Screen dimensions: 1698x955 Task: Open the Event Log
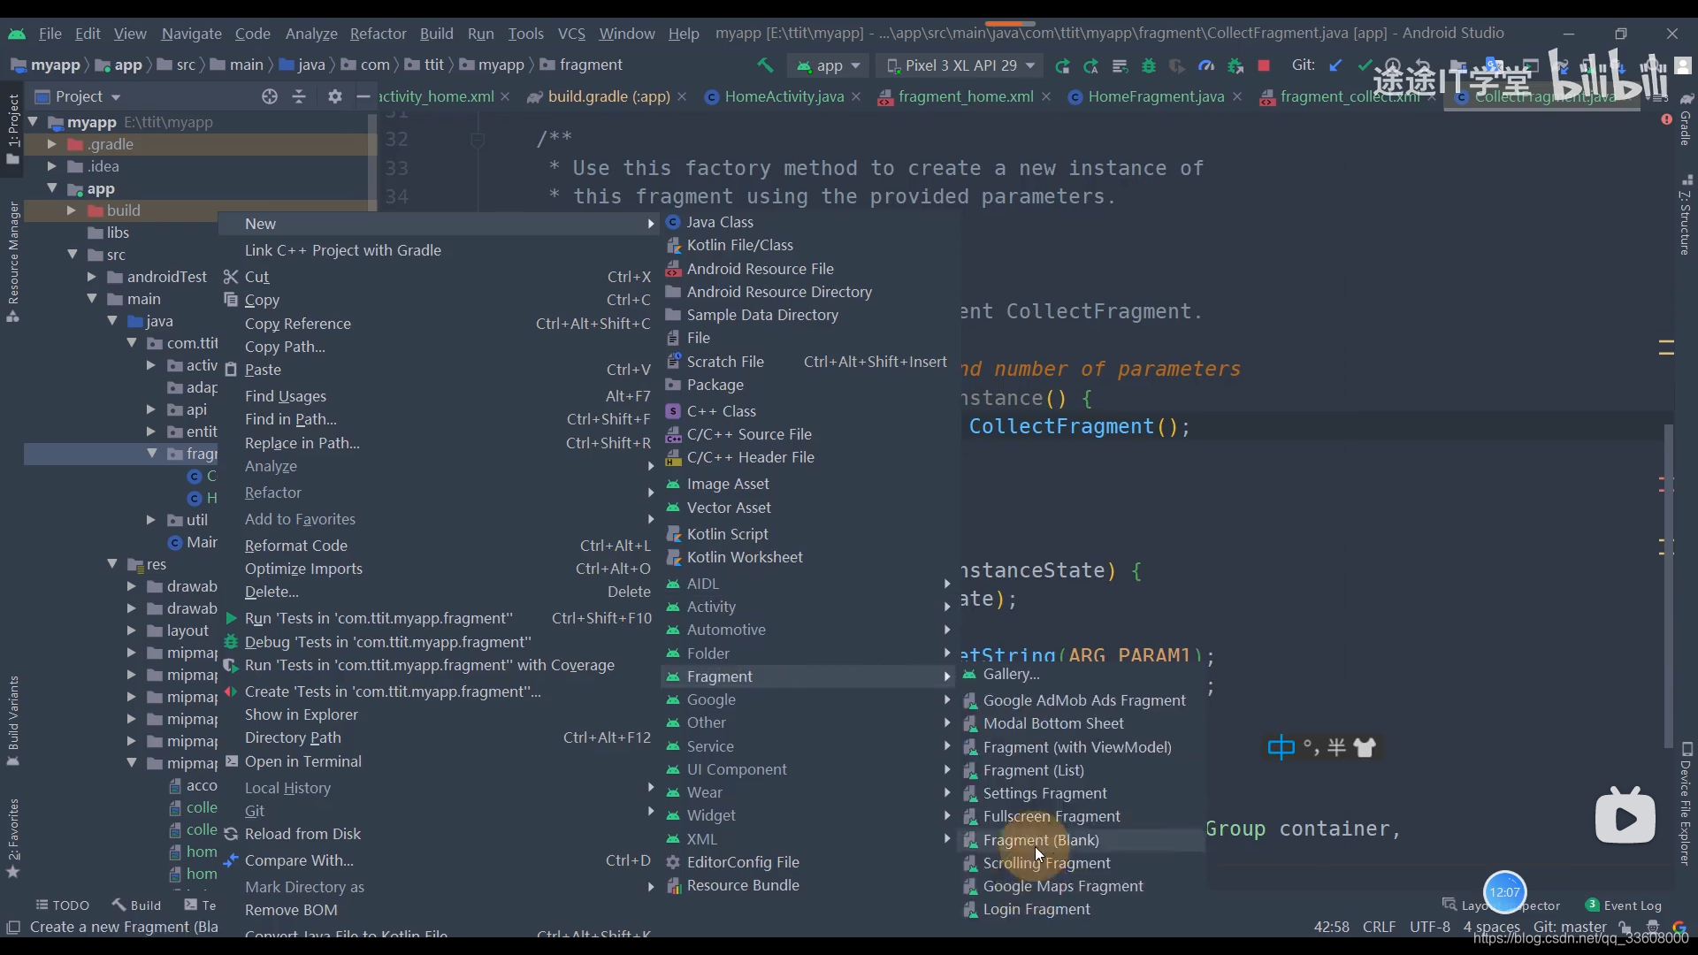(1624, 905)
